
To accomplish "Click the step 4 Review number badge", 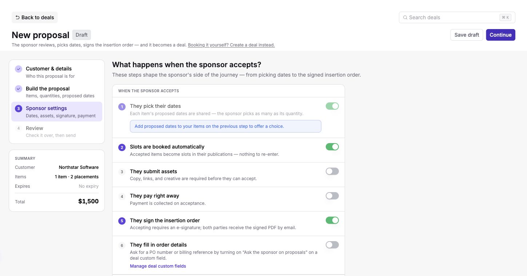I will pyautogui.click(x=19, y=128).
